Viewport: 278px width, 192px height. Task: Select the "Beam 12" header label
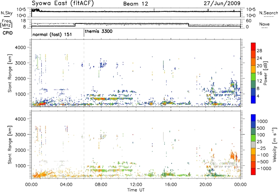[x=136, y=4]
